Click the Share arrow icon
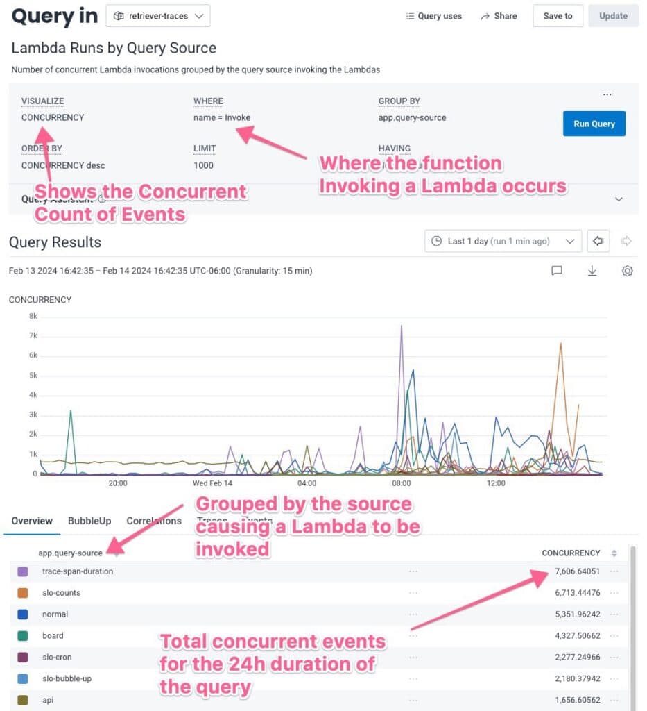The height and width of the screenshot is (711, 647). [485, 16]
